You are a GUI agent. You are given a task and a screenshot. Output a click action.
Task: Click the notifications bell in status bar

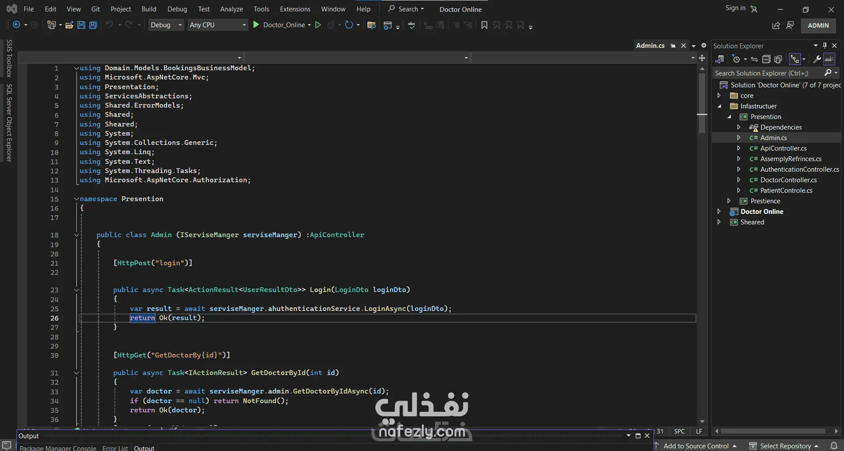click(833, 446)
